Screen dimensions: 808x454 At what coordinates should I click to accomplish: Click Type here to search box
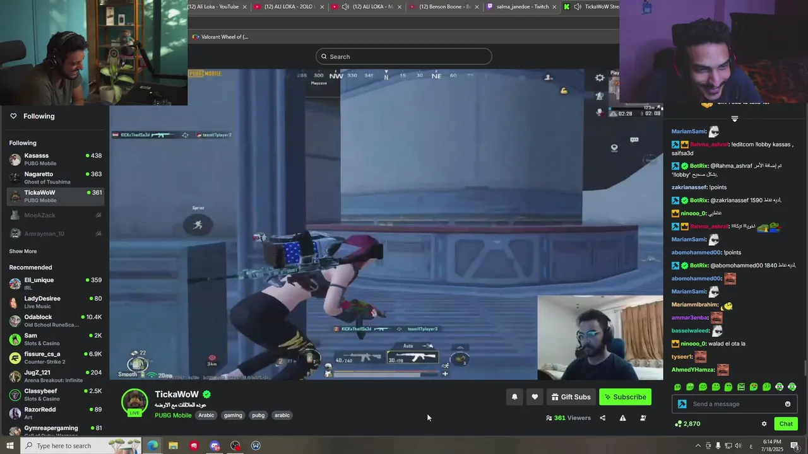[80, 446]
